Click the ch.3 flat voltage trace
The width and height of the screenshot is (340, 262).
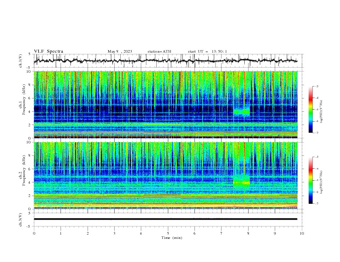coord(165,219)
